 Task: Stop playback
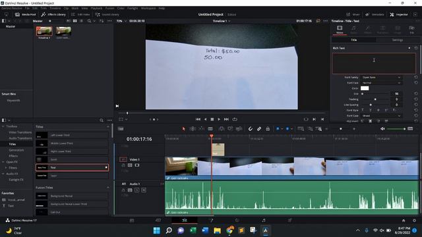(212, 119)
